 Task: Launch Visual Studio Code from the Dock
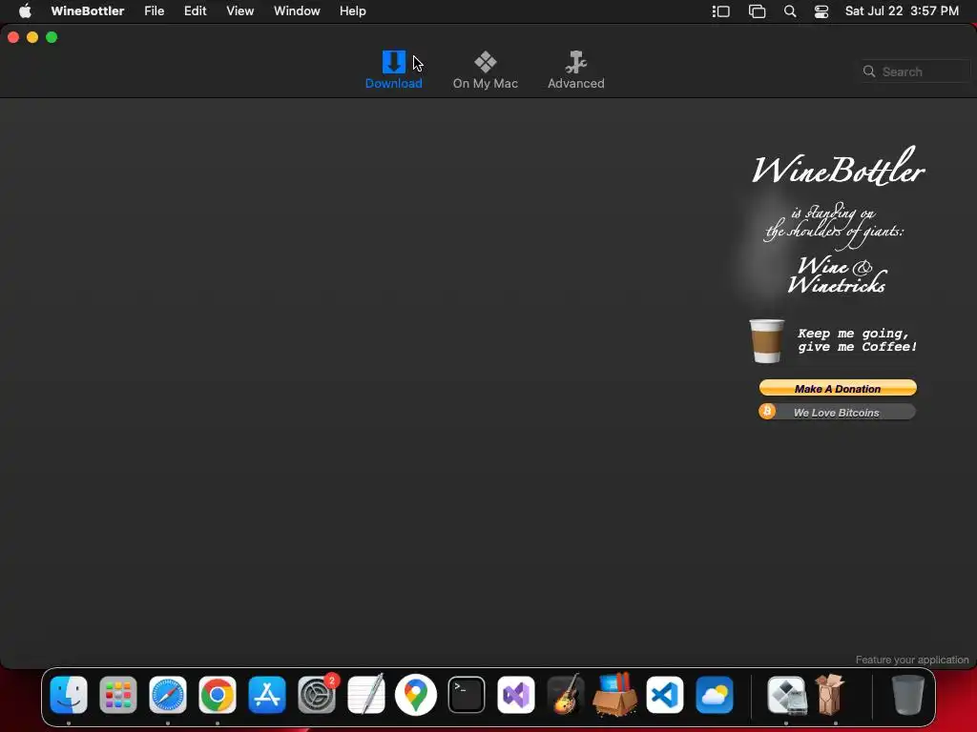(x=665, y=695)
